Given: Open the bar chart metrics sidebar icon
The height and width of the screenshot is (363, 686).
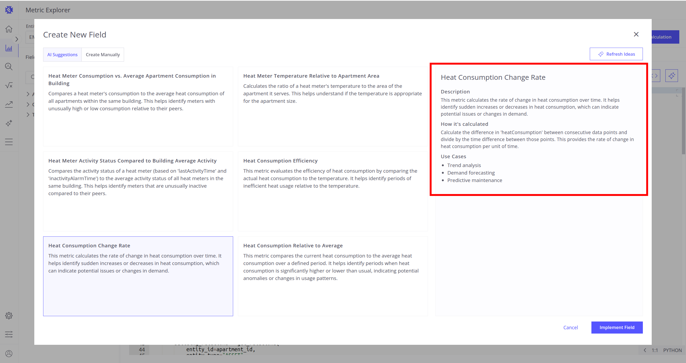Looking at the screenshot, I should tap(9, 48).
